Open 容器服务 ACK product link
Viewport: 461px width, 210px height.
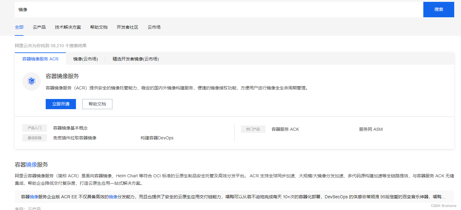coord(285,129)
